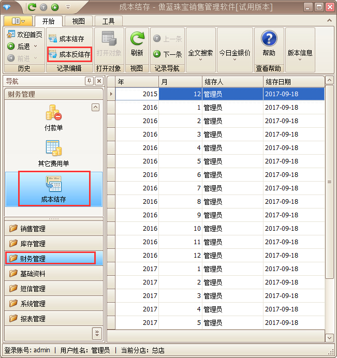Select the row for 2016 month 1

[220, 107]
